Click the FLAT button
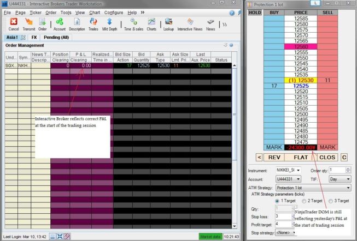This screenshot has height=241, width=357. click(301, 158)
